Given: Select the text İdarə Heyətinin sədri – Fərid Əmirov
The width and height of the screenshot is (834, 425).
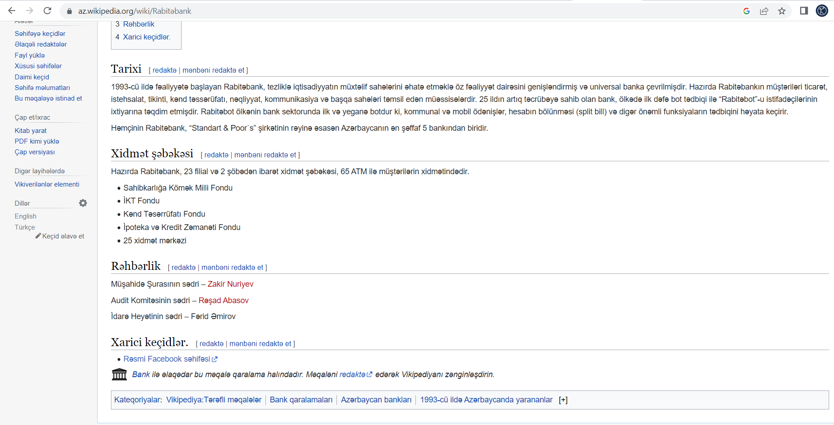Looking at the screenshot, I should click(x=173, y=316).
